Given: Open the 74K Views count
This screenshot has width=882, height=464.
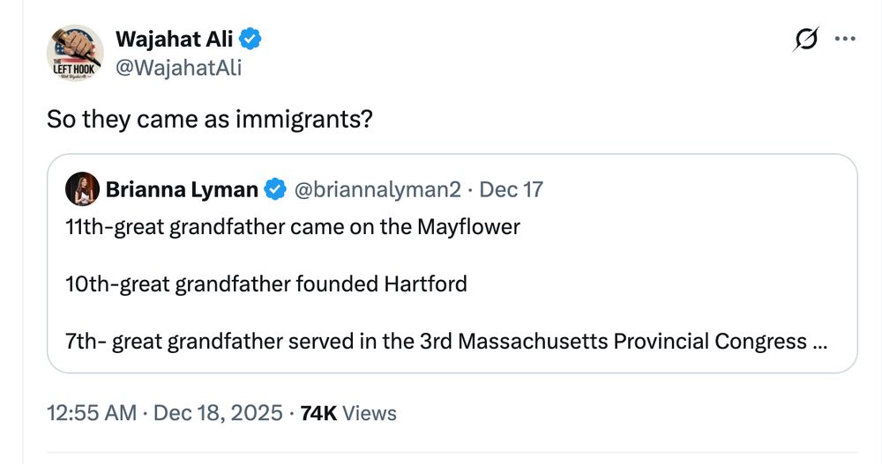Looking at the screenshot, I should [x=348, y=413].
